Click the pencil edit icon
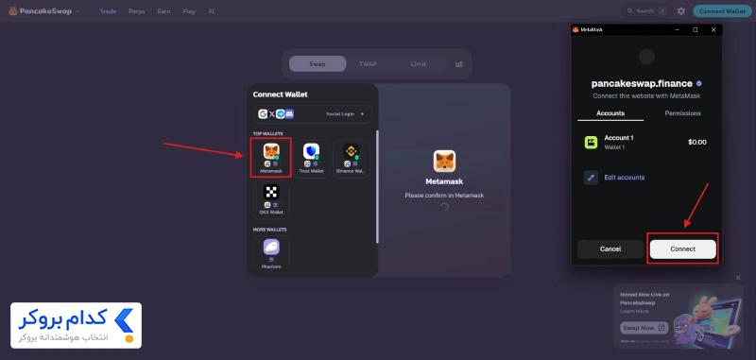 [x=591, y=178]
